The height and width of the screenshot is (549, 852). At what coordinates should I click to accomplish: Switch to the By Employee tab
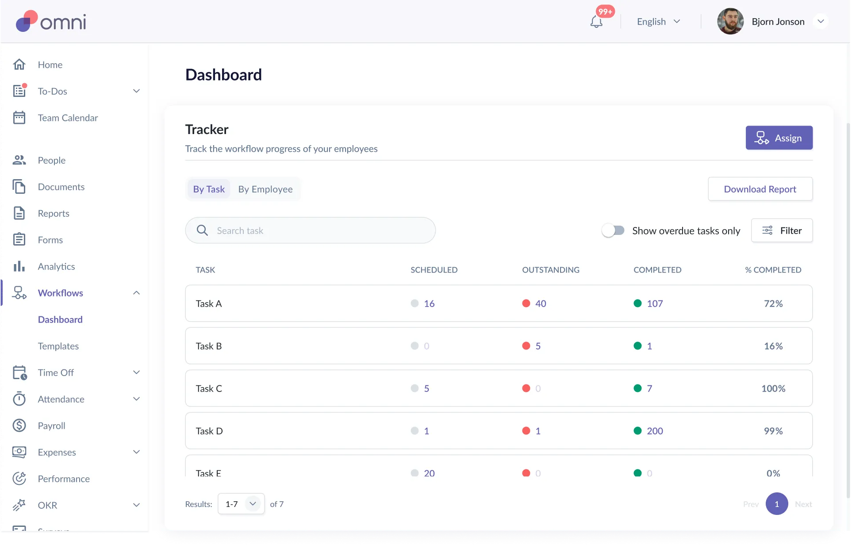[x=265, y=189]
